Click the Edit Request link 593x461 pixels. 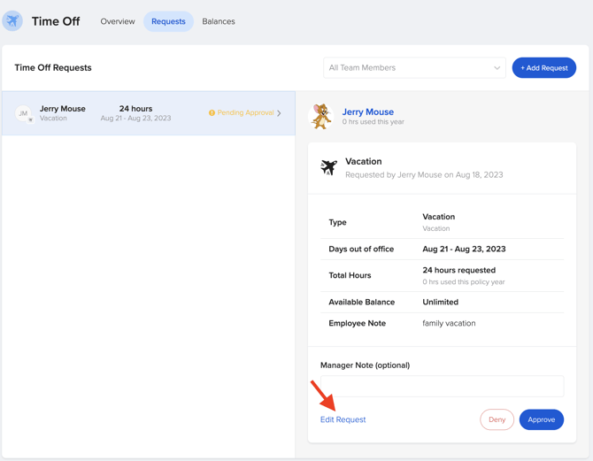(343, 419)
